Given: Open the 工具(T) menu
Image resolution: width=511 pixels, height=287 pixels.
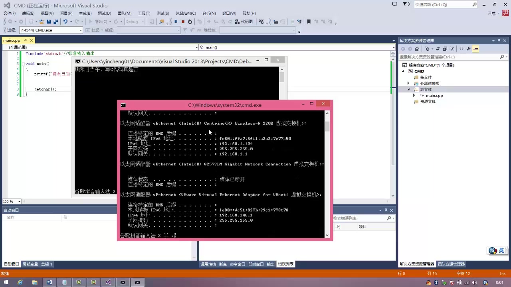Looking at the screenshot, I should pos(144,13).
